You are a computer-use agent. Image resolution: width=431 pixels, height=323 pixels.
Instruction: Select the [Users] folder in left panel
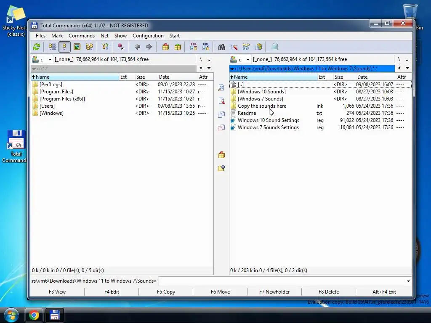point(122,106)
